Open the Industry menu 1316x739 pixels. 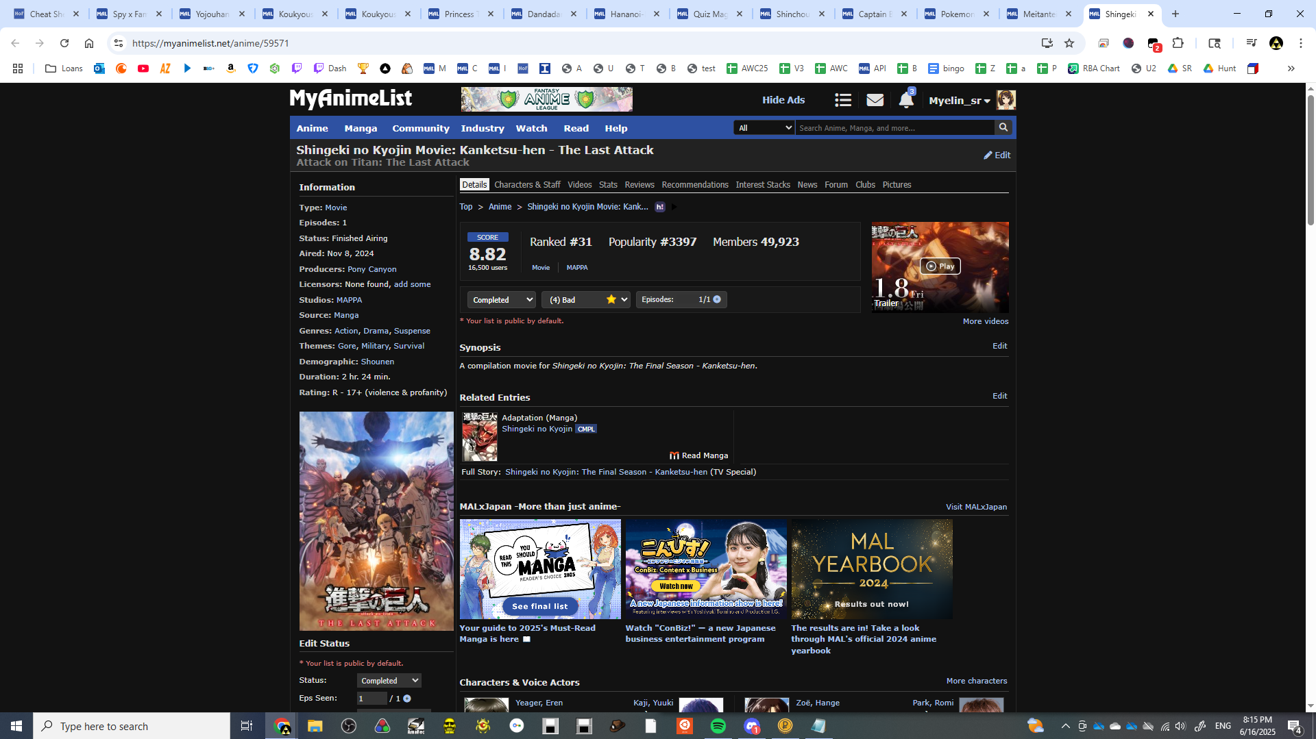[x=483, y=128]
